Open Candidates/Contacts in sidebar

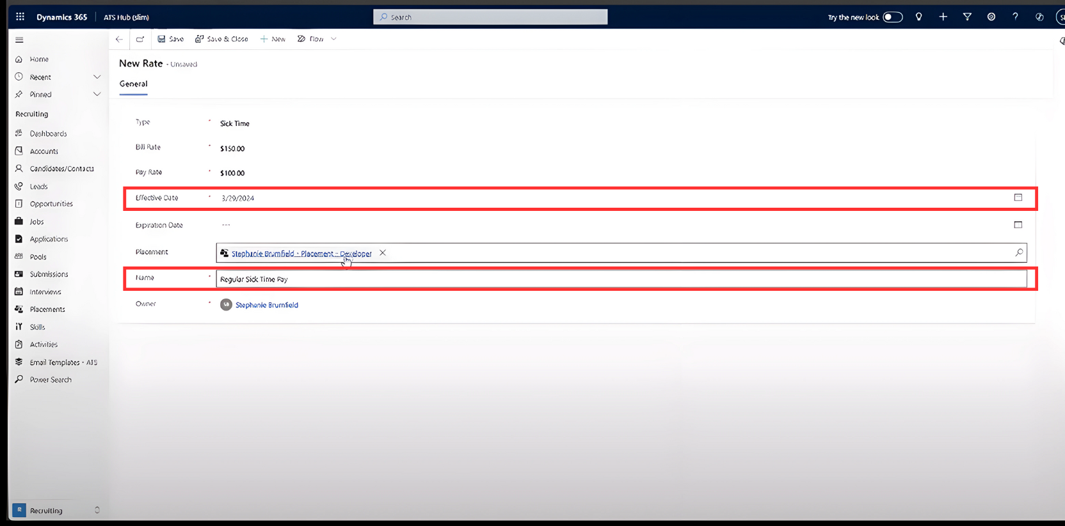pyautogui.click(x=61, y=169)
